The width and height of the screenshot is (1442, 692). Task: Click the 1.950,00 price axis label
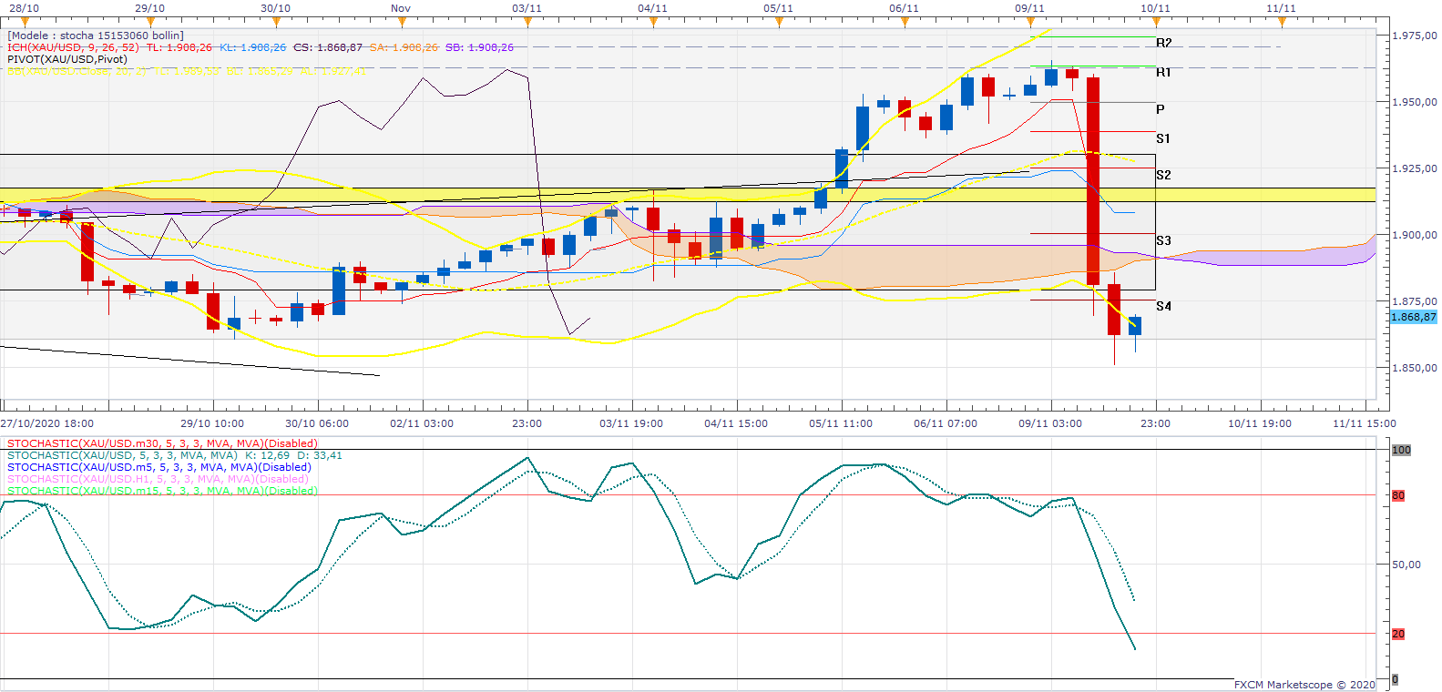1415,102
